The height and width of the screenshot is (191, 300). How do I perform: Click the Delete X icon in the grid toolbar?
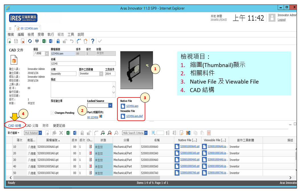pos(61,133)
